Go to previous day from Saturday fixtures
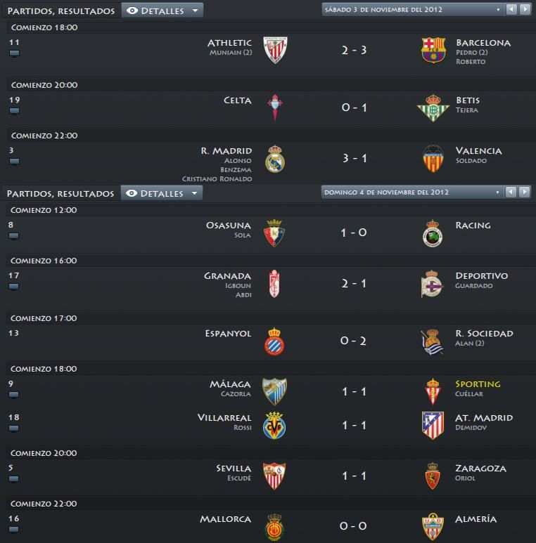The height and width of the screenshot is (543, 536). (x=511, y=9)
